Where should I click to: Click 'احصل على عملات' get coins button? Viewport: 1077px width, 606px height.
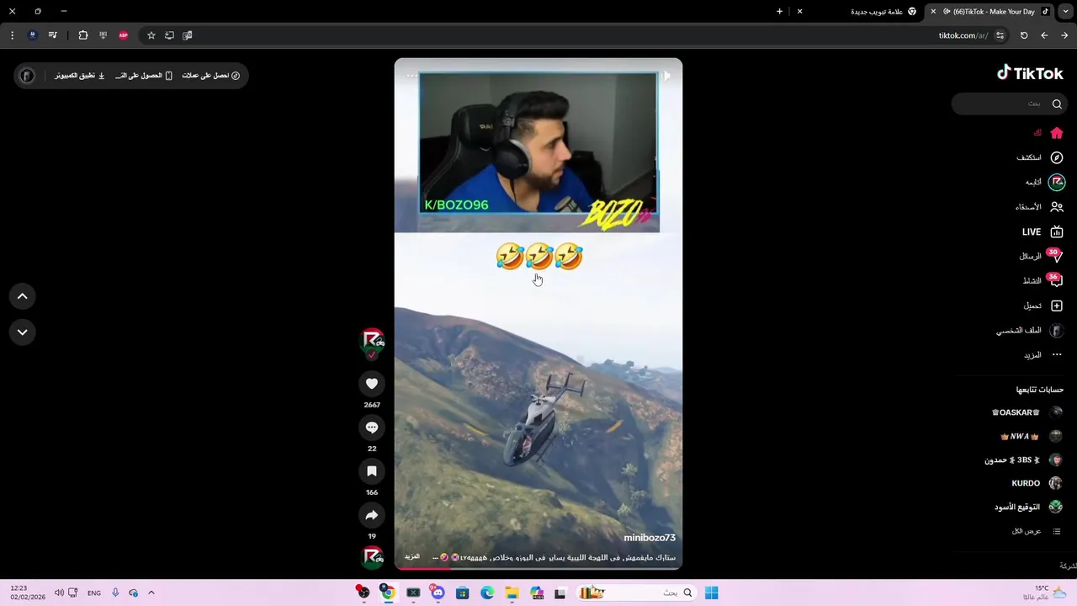coord(211,76)
